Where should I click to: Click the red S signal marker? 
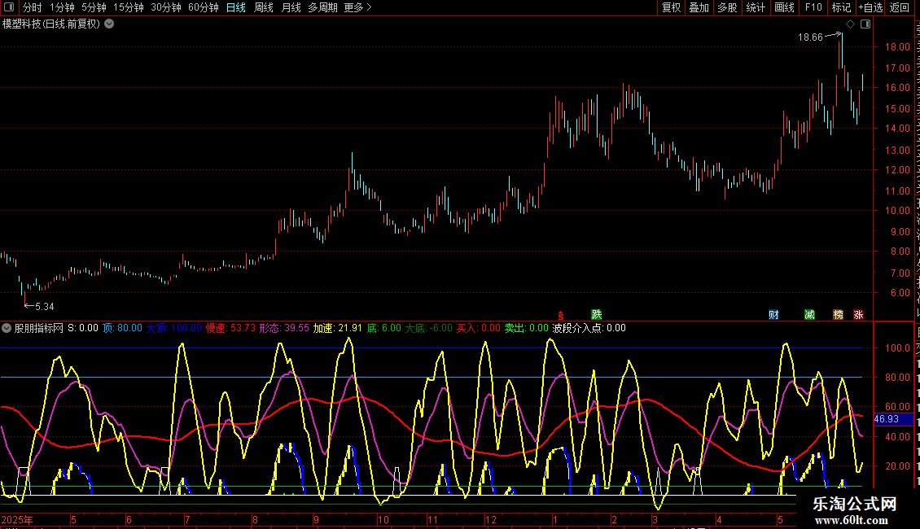tap(560, 316)
